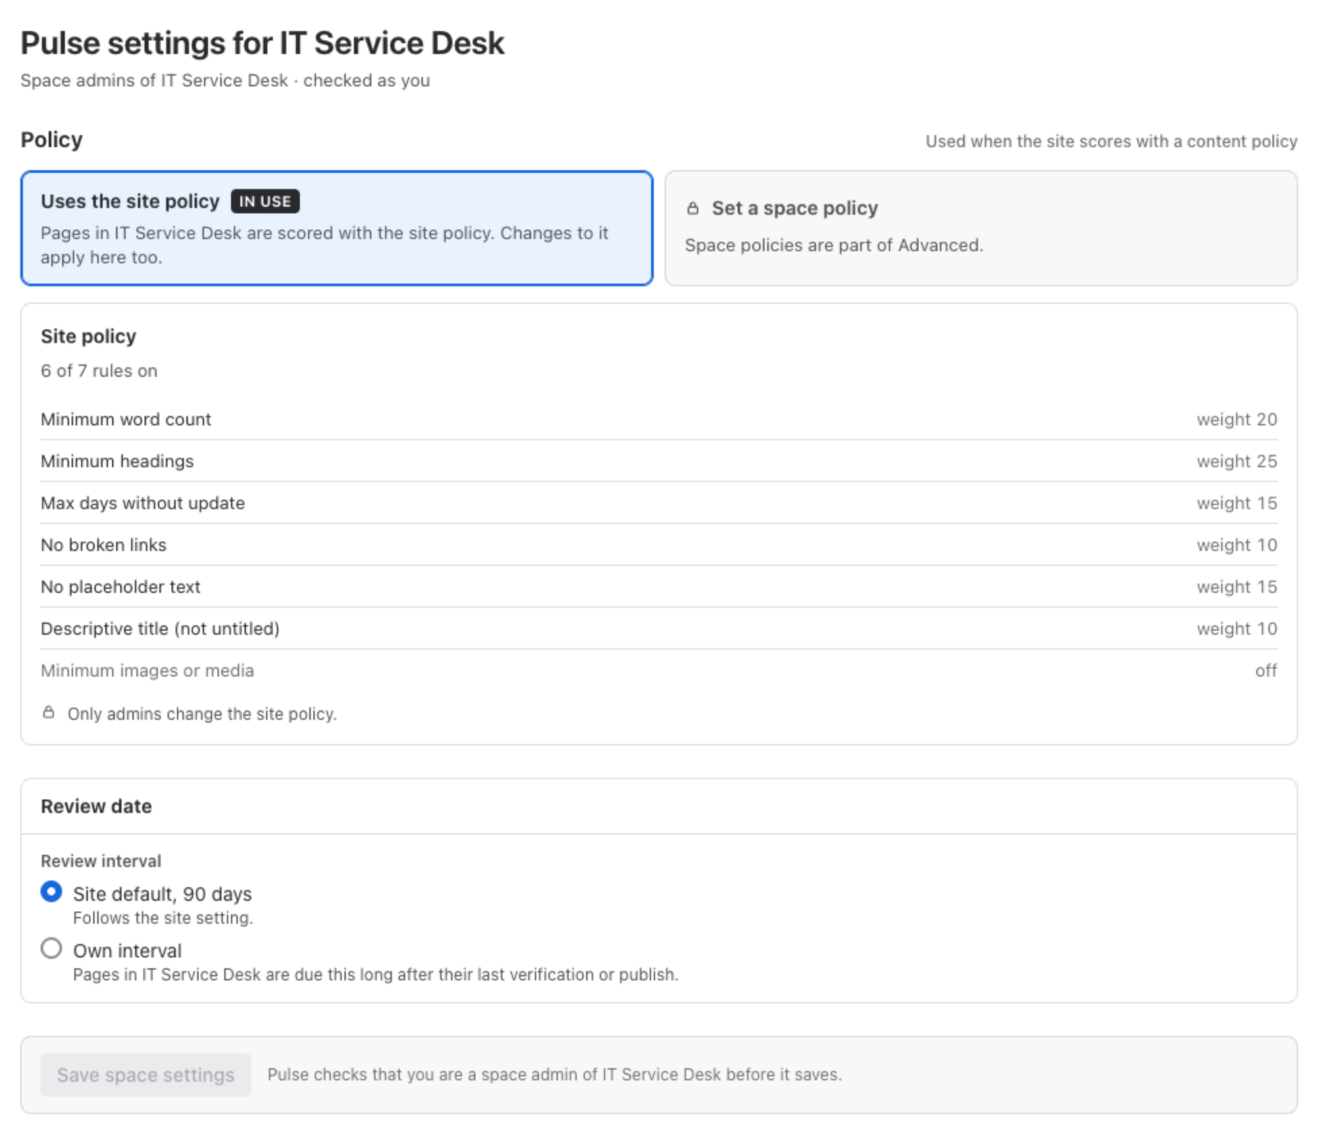
Task: Click the weight 25 value
Action: click(x=1237, y=461)
